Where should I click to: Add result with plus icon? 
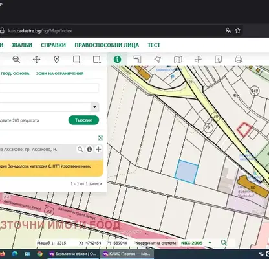98,149
